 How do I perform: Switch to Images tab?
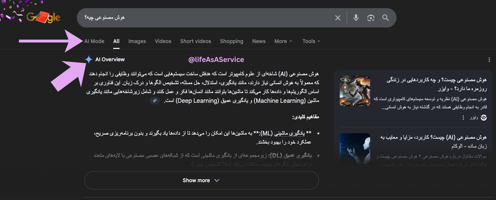[137, 41]
